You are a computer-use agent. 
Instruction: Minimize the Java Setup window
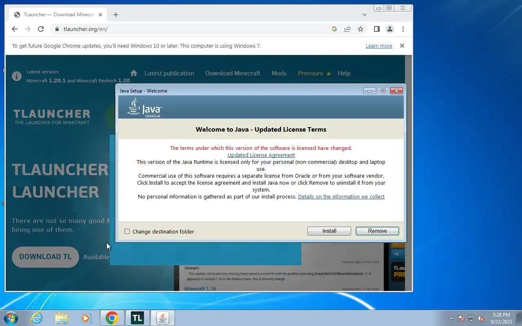point(369,90)
